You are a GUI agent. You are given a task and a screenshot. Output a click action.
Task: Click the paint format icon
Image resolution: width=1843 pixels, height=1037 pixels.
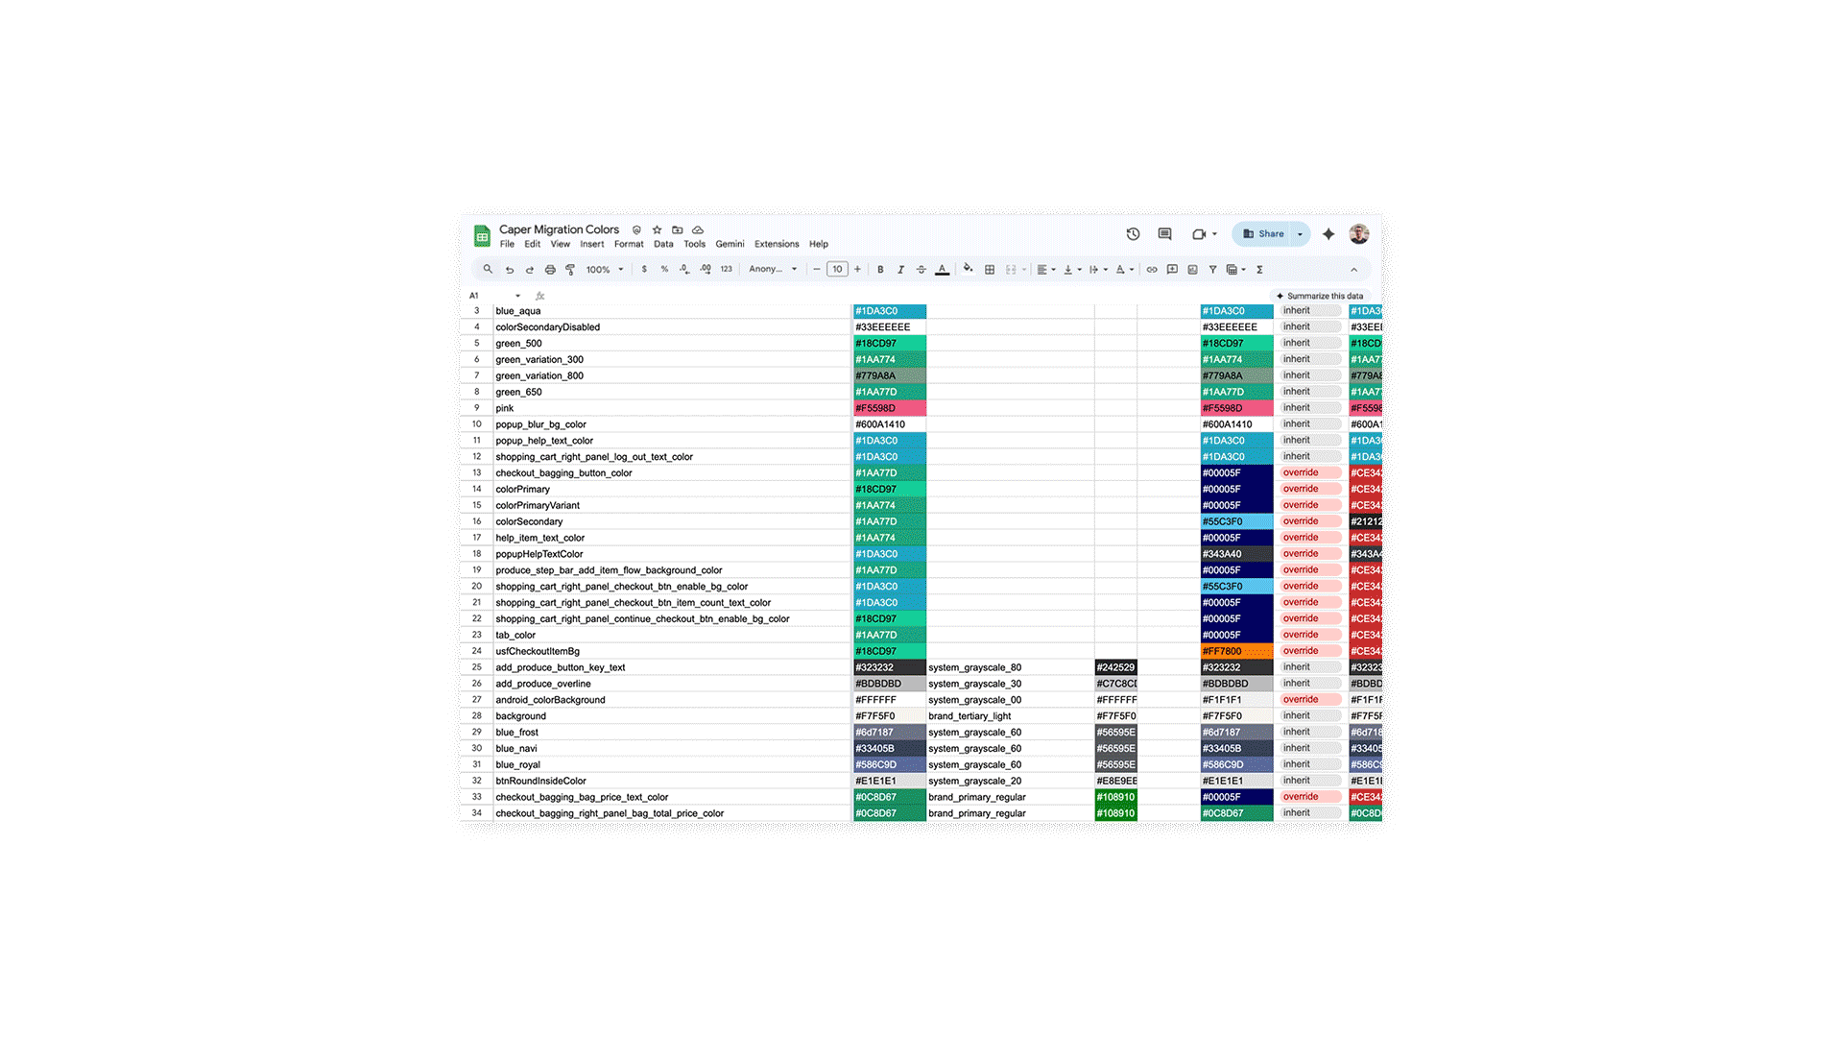point(570,270)
